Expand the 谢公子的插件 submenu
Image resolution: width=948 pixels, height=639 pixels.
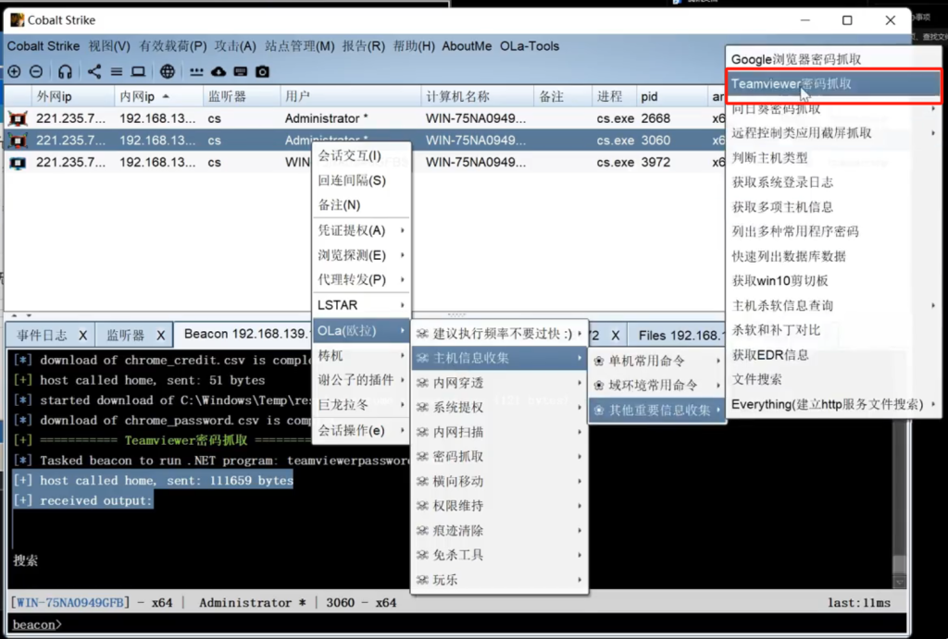(361, 380)
